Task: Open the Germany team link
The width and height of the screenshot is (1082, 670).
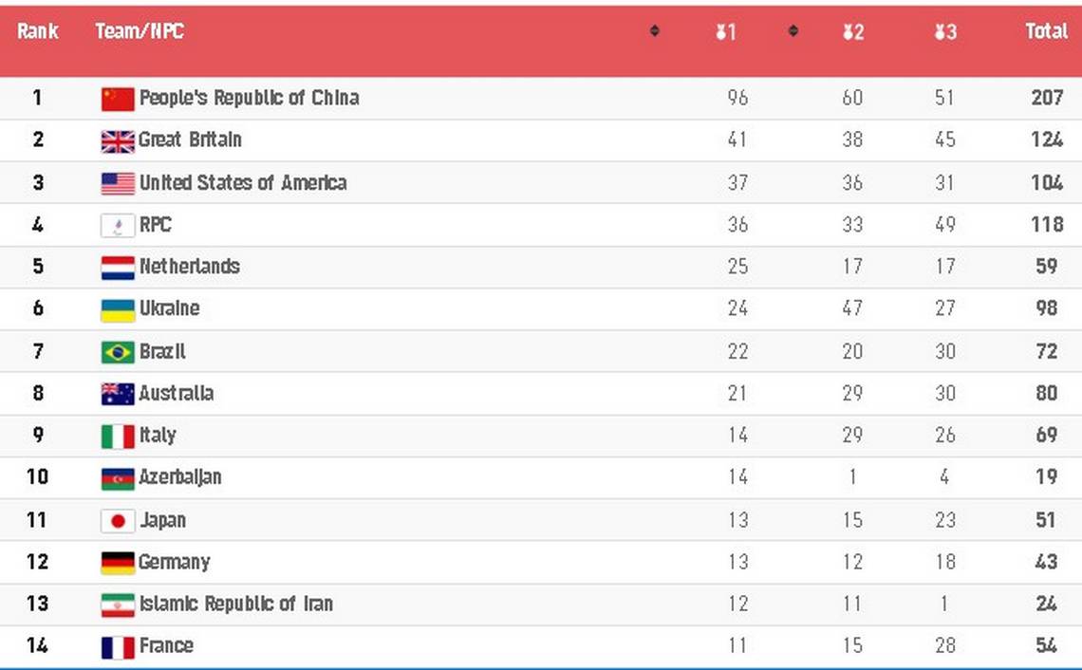Action: click(174, 563)
